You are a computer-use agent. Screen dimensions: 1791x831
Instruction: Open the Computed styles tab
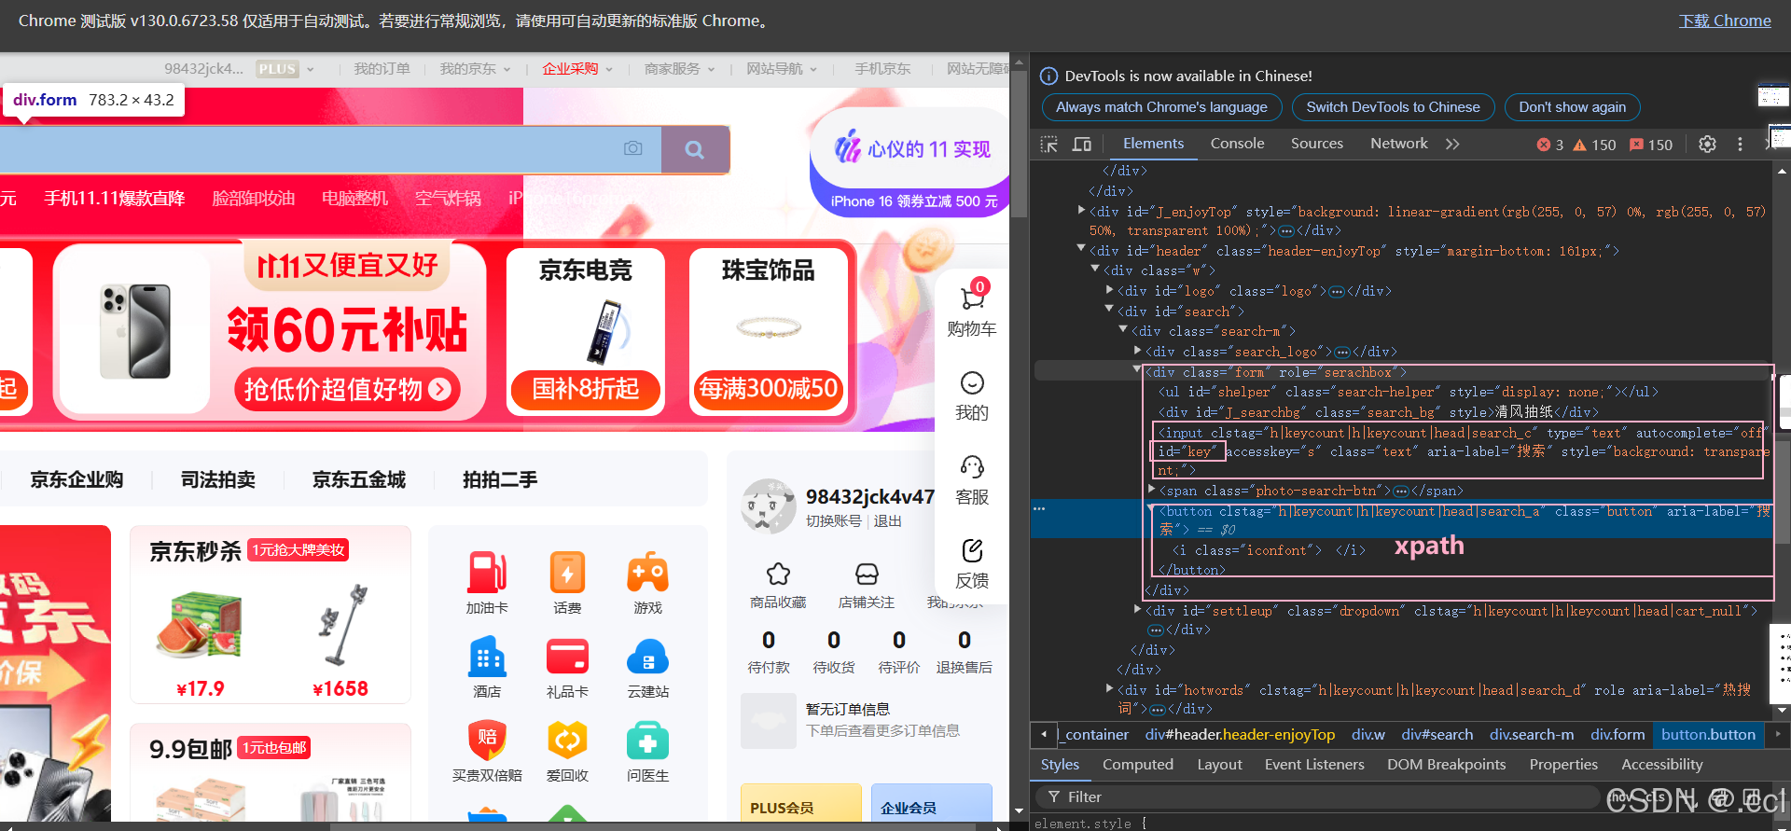pos(1137,765)
